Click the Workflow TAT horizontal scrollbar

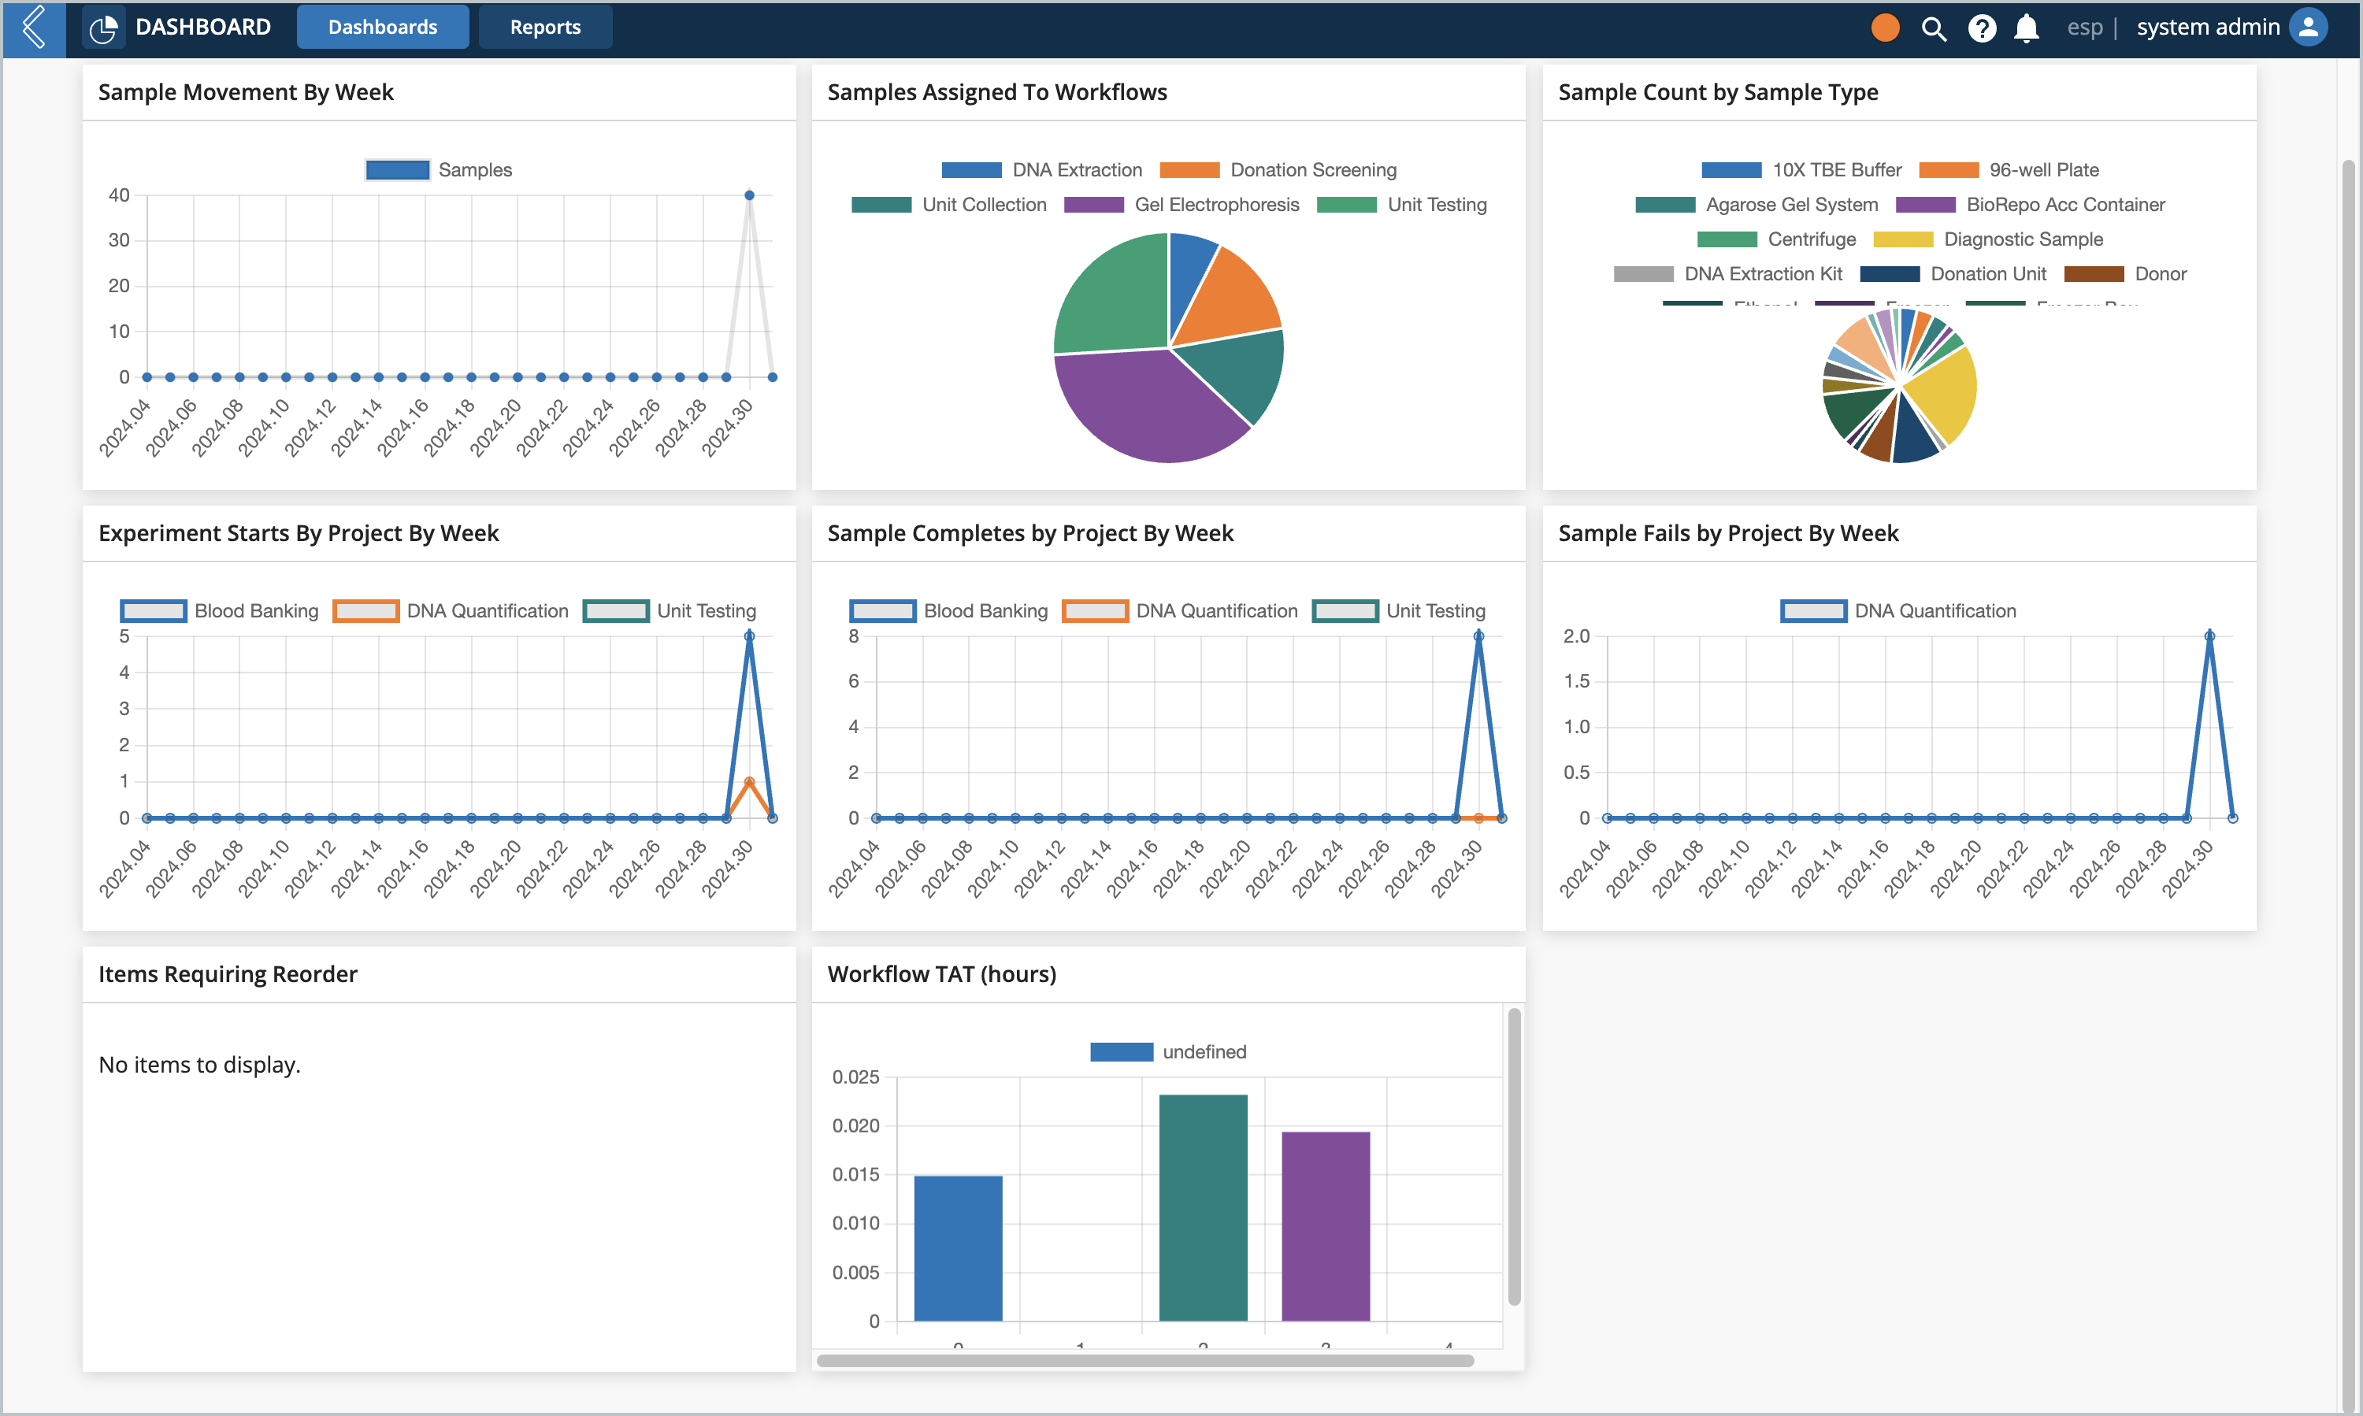click(x=1145, y=1361)
